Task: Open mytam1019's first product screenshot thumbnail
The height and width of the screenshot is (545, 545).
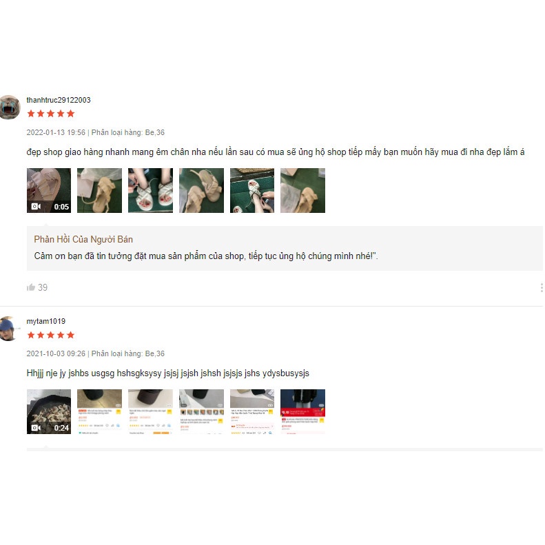Action: point(99,411)
